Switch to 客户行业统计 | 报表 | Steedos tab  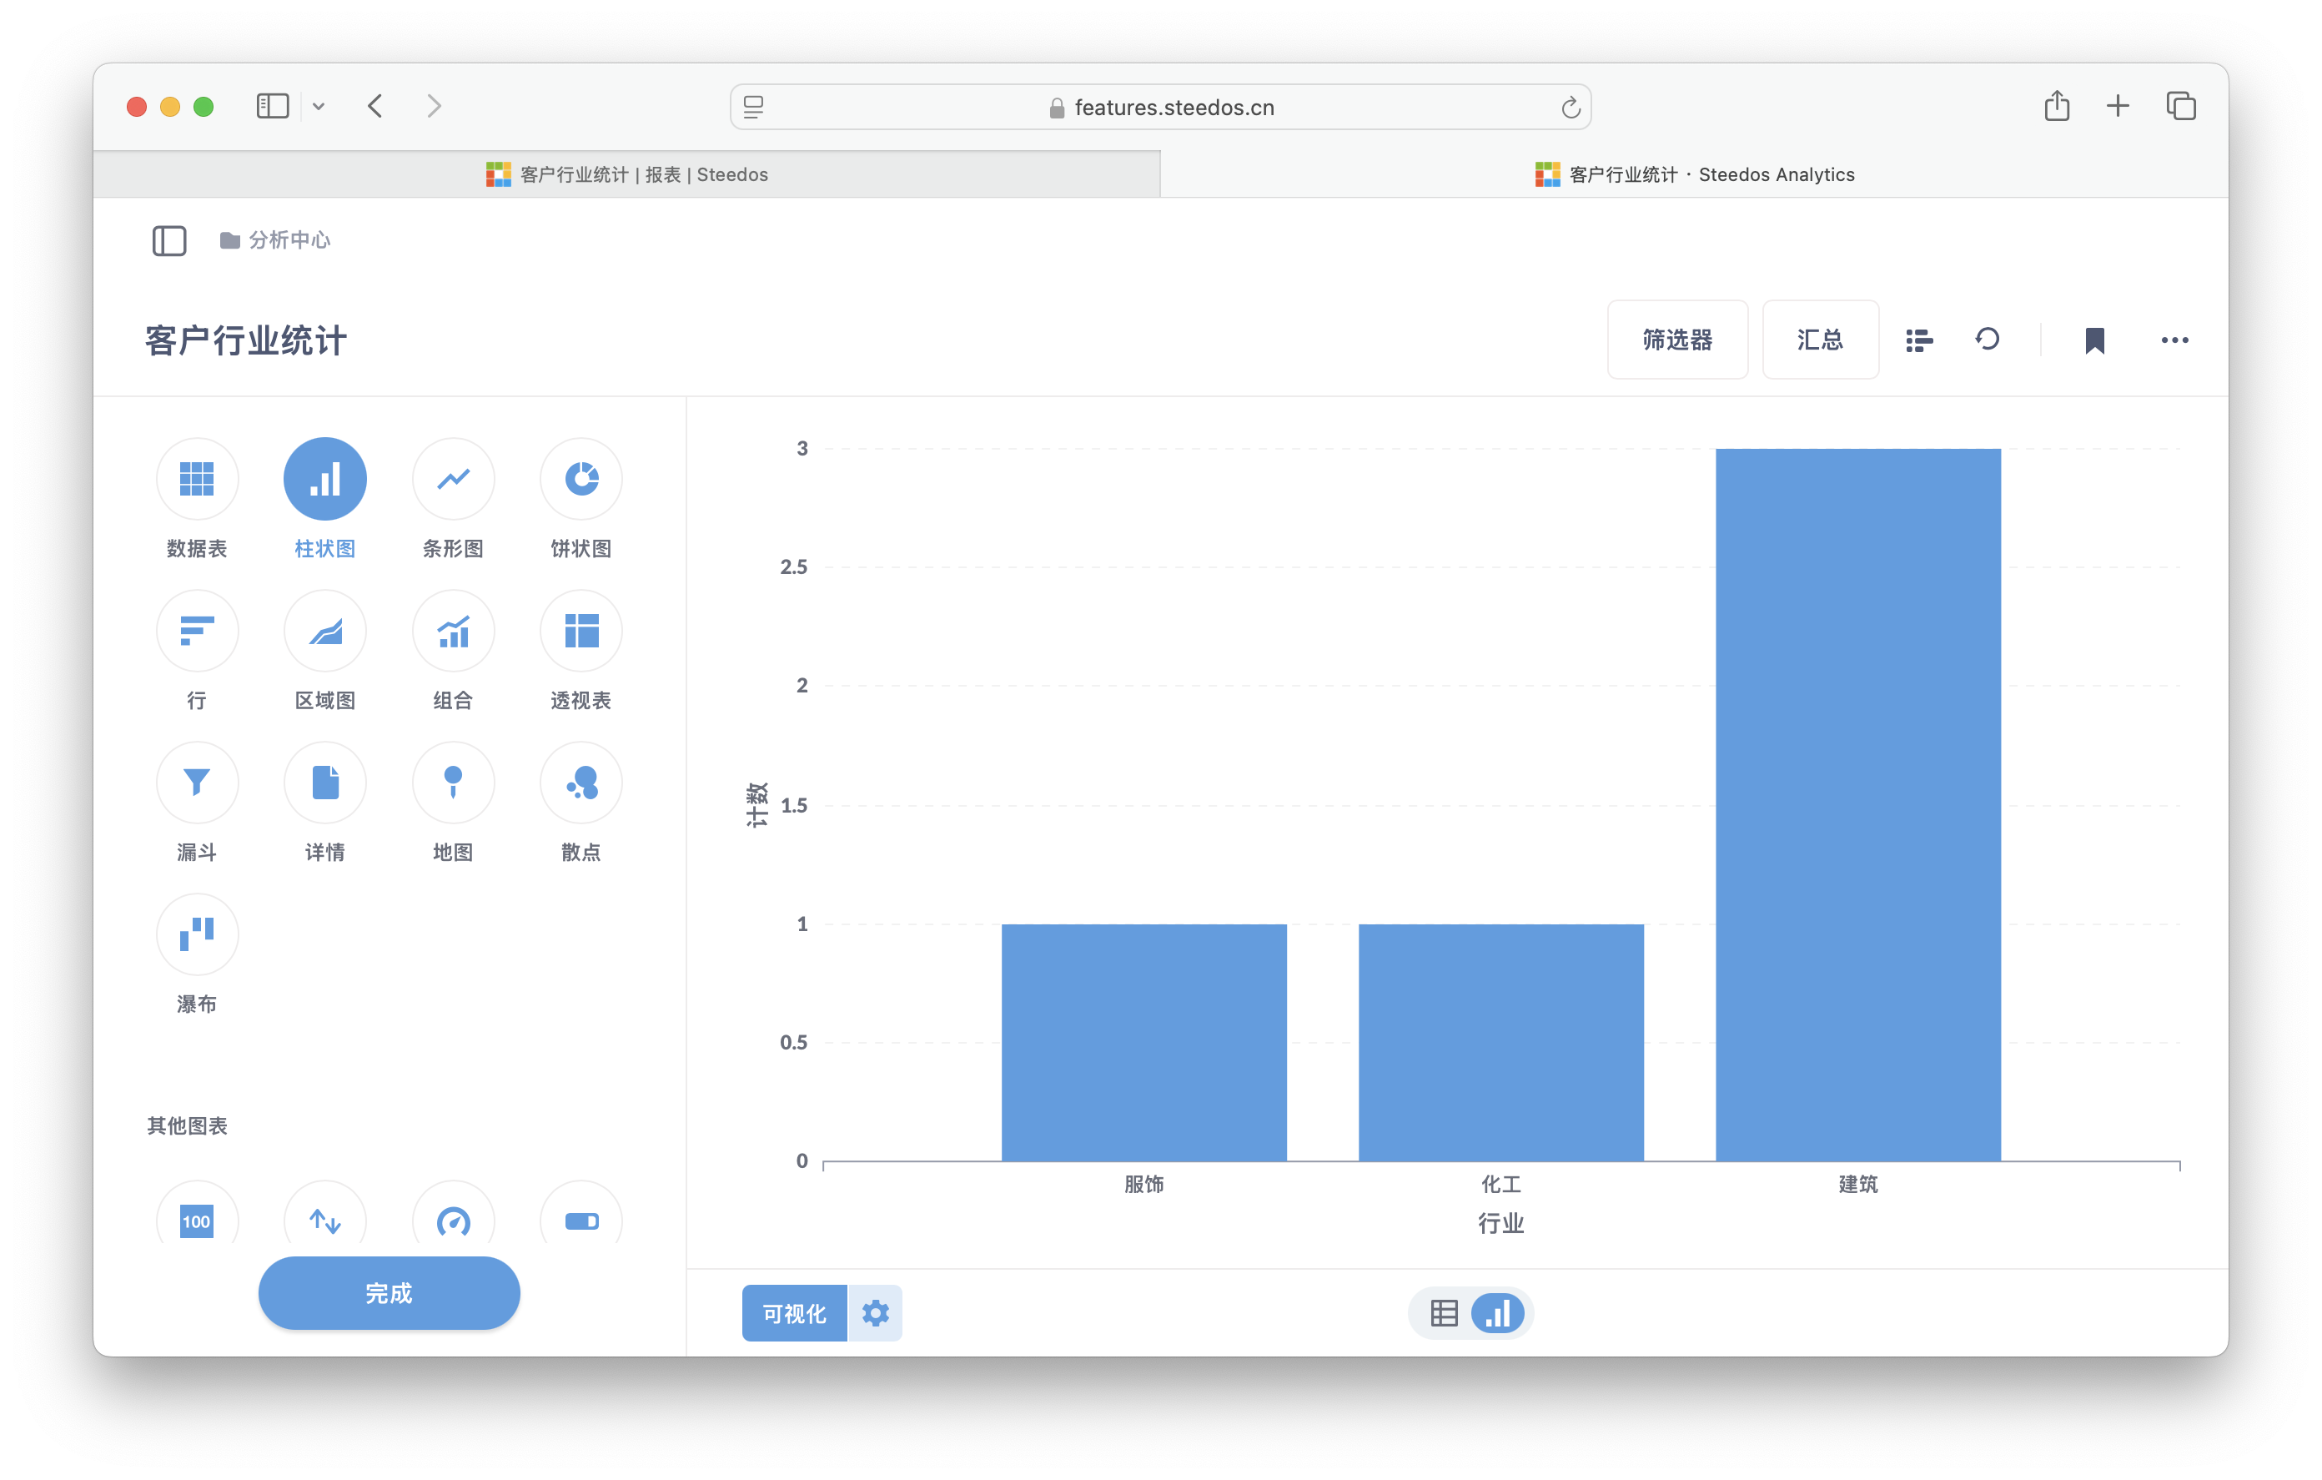[x=626, y=174]
